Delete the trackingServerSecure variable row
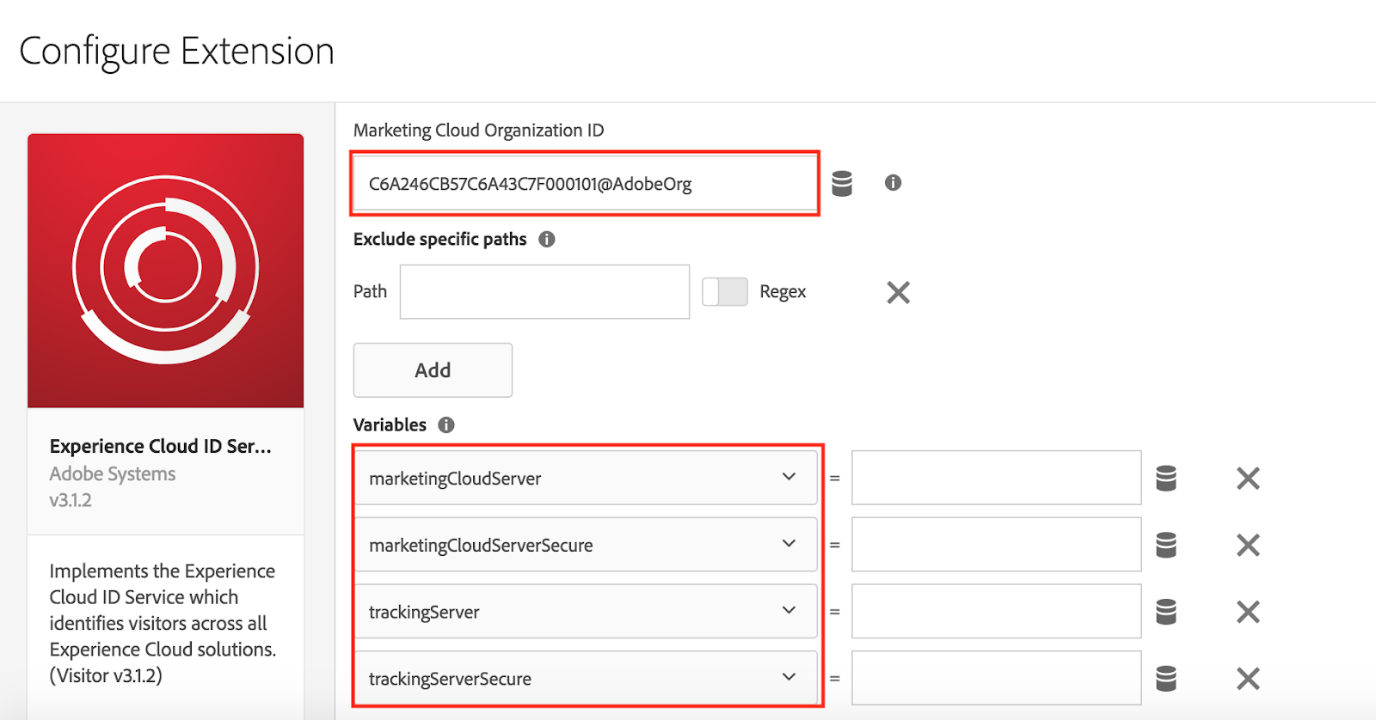 [1248, 679]
